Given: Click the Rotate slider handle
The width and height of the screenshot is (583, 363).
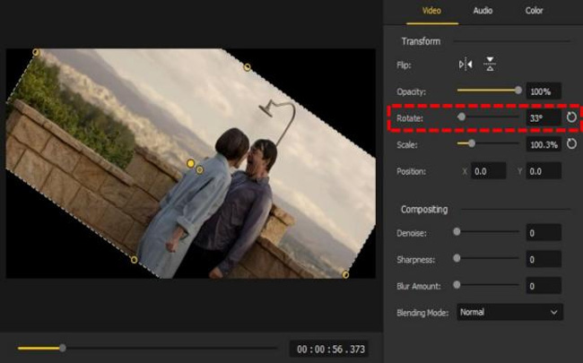Looking at the screenshot, I should [461, 117].
